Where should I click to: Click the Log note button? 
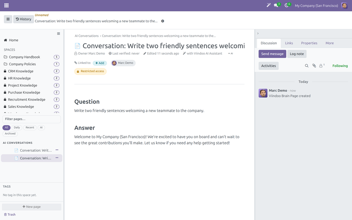coord(297,54)
